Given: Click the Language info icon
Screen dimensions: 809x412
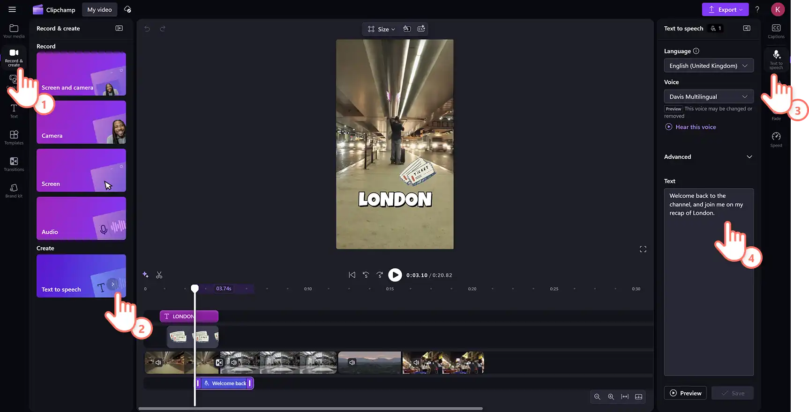Looking at the screenshot, I should tap(696, 51).
